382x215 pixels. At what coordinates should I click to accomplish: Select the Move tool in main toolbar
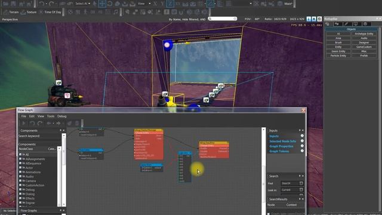click(x=102, y=4)
